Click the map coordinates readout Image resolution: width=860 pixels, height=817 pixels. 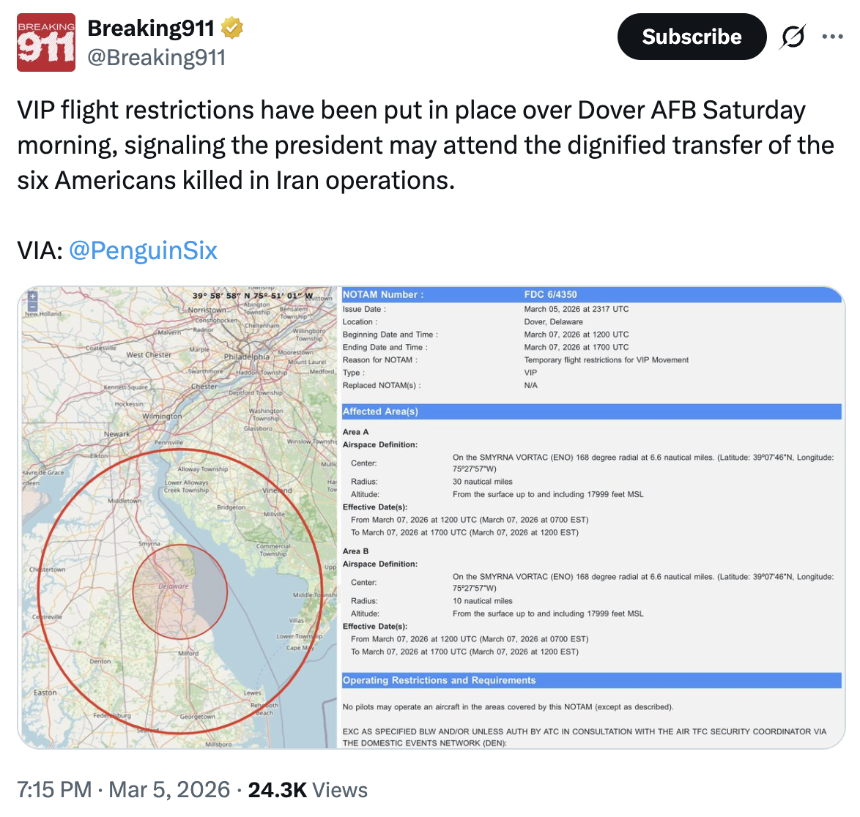pos(253,296)
